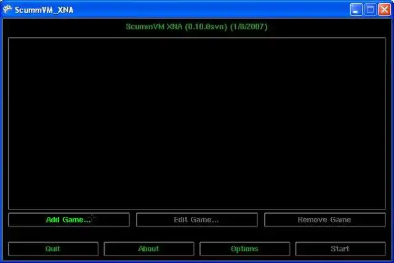Open the Edit Game... dialog
Image resolution: width=394 pixels, height=263 pixels.
click(197, 220)
